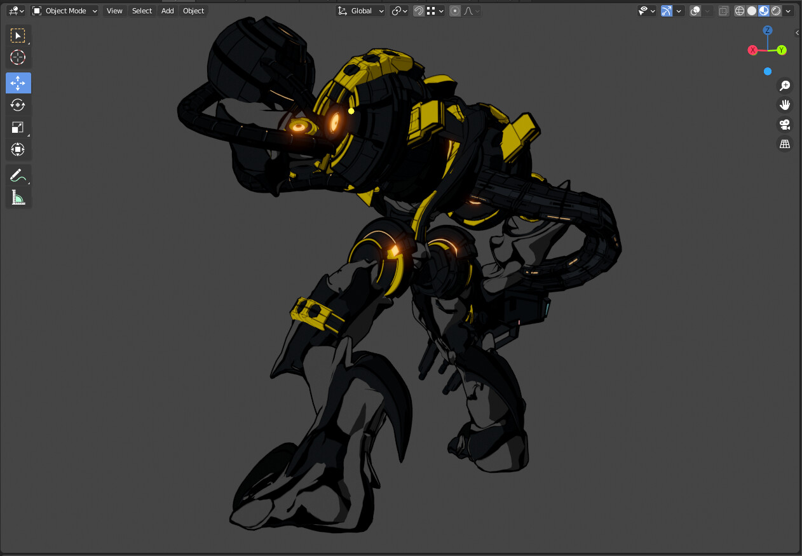Toggle X-Ray mode in the header
Viewport: 802px width, 556px height.
723,11
